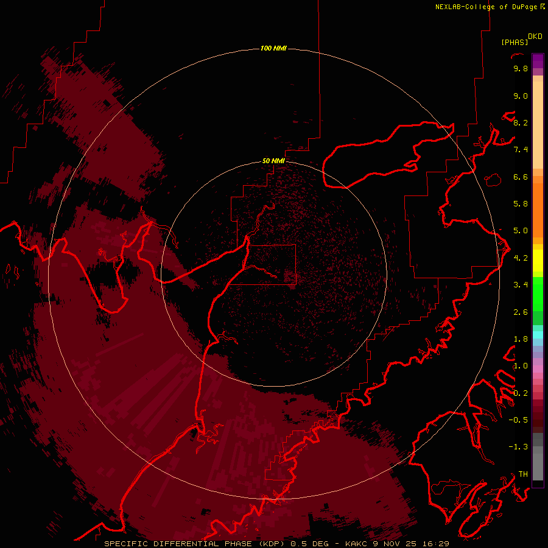This screenshot has height=548, width=548.
Task: Click the orange band of the color scale
Action: pyautogui.click(x=538, y=211)
